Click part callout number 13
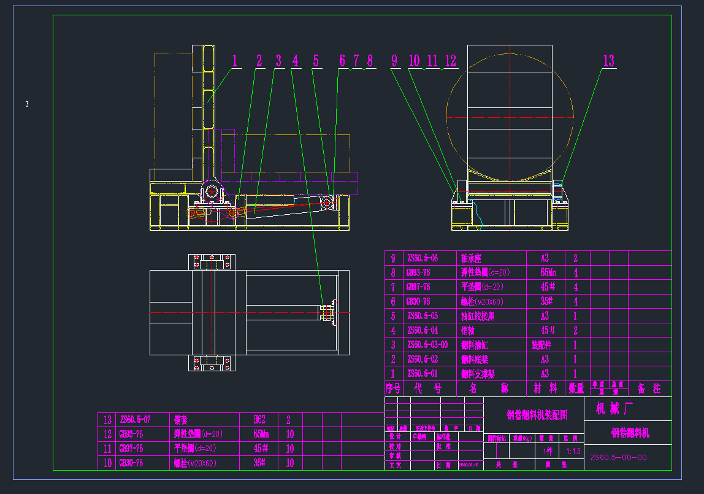The height and width of the screenshot is (494, 704). click(x=608, y=61)
